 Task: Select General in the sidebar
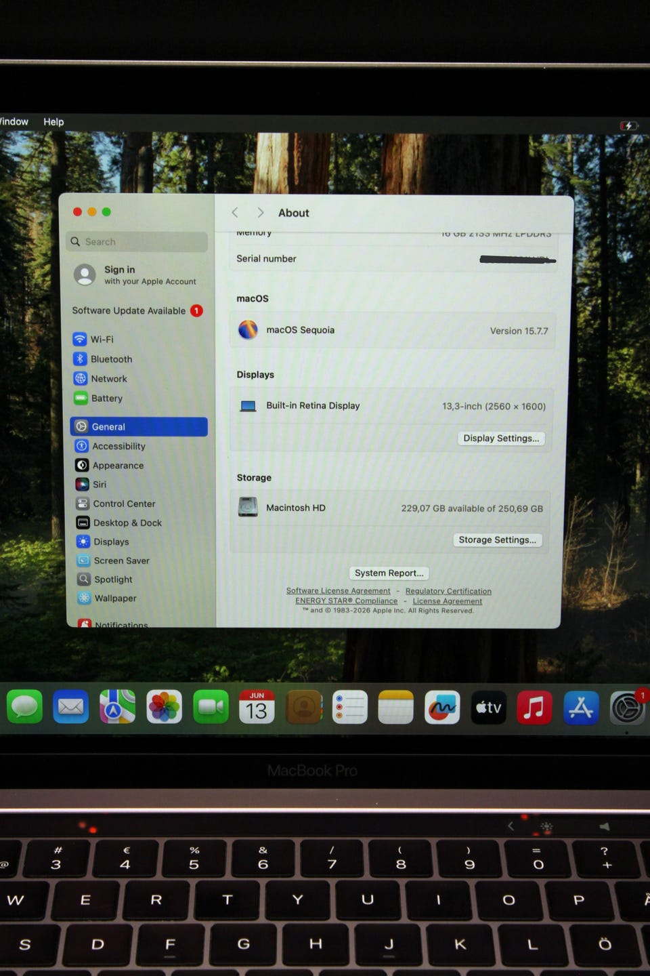click(138, 426)
